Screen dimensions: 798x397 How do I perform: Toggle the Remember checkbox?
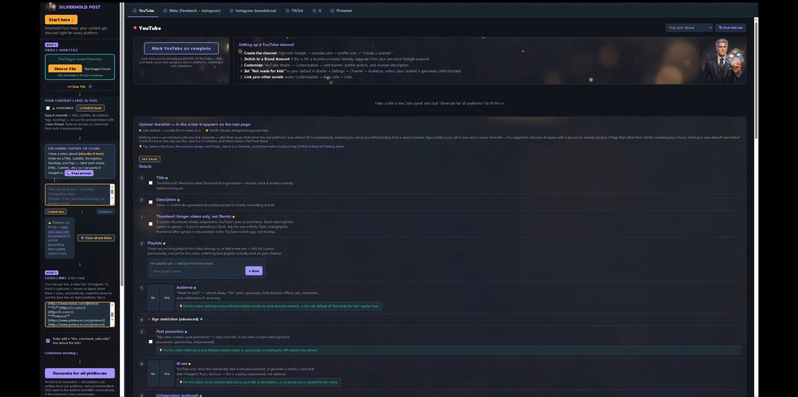(x=48, y=108)
